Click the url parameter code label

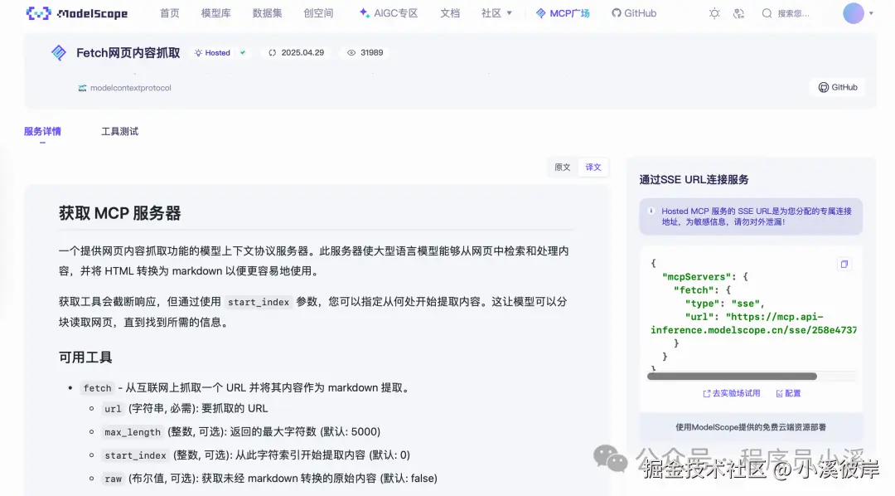(113, 409)
